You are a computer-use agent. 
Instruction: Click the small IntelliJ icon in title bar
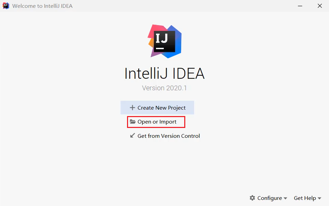6,6
